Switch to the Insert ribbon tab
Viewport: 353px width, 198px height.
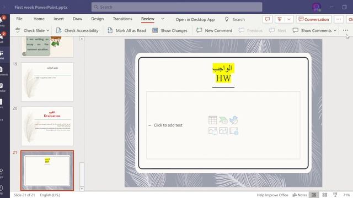point(58,19)
